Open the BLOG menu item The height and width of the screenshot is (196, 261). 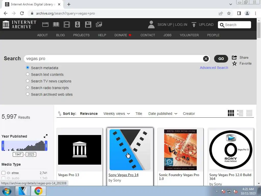60,35
